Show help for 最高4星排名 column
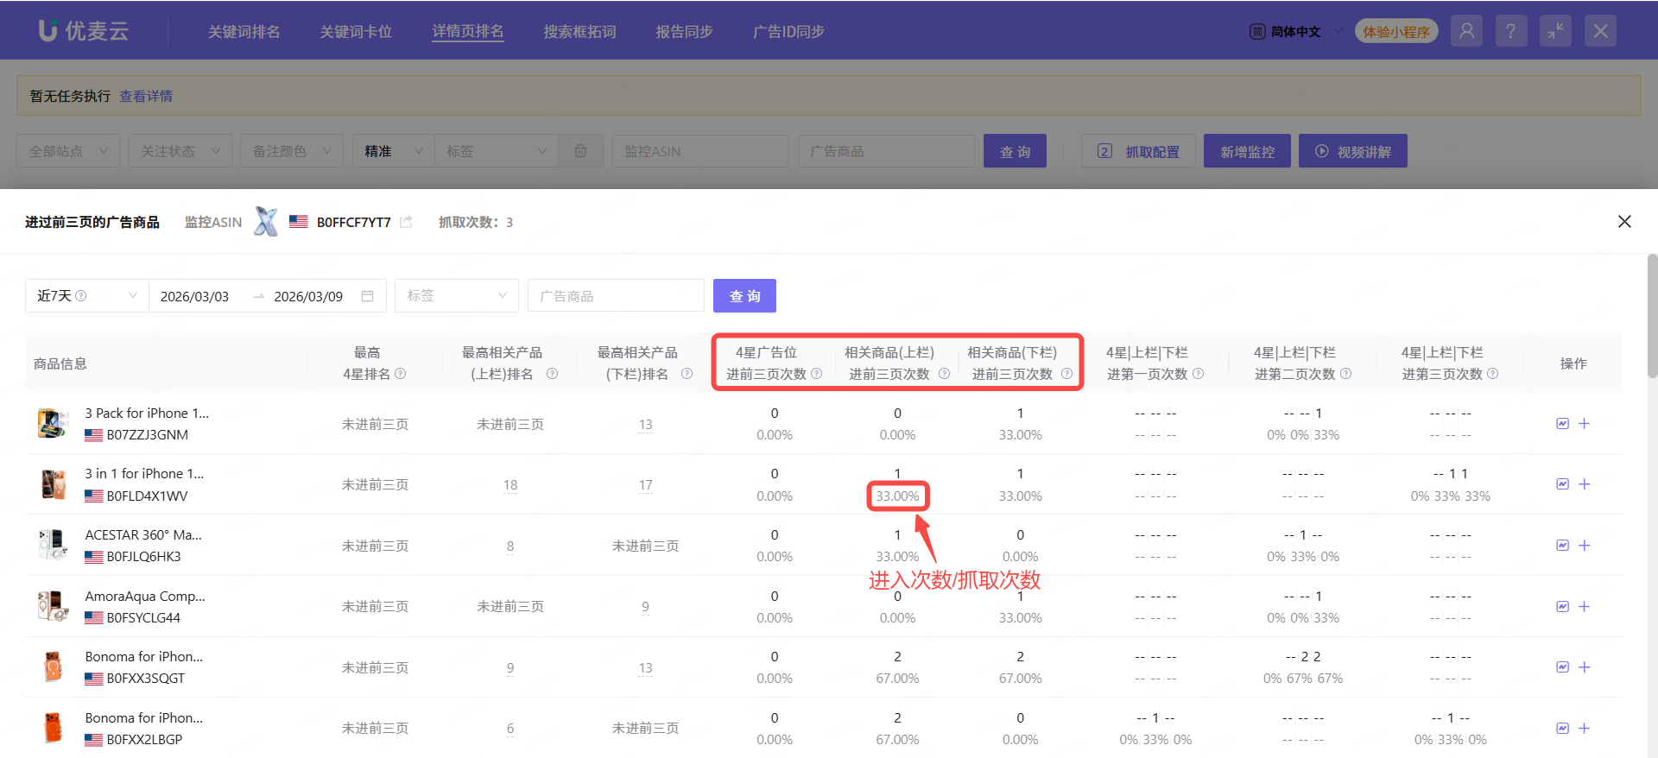The image size is (1658, 758). (400, 374)
